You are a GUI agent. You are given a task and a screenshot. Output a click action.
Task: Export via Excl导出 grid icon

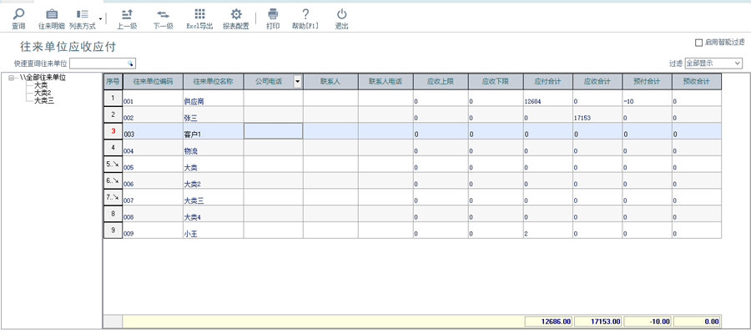tap(199, 14)
